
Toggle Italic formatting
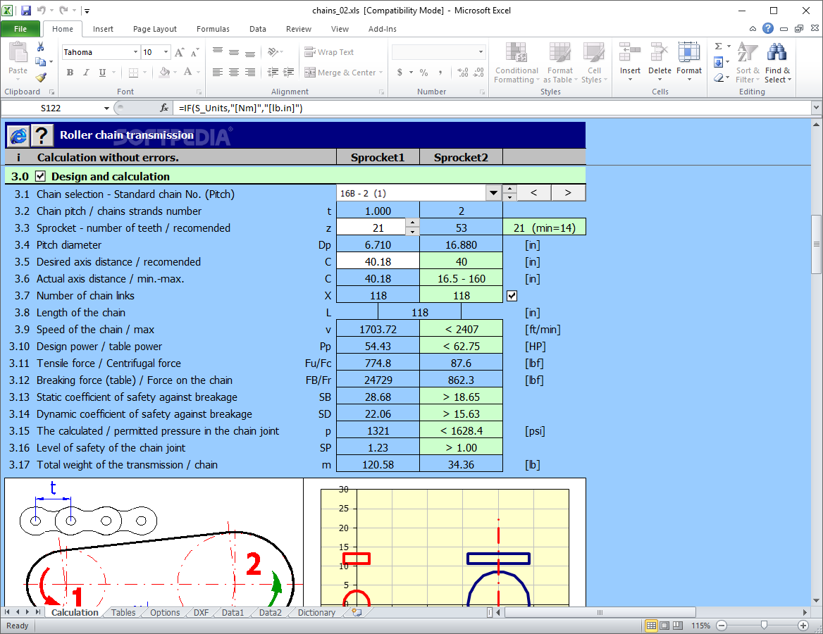86,73
